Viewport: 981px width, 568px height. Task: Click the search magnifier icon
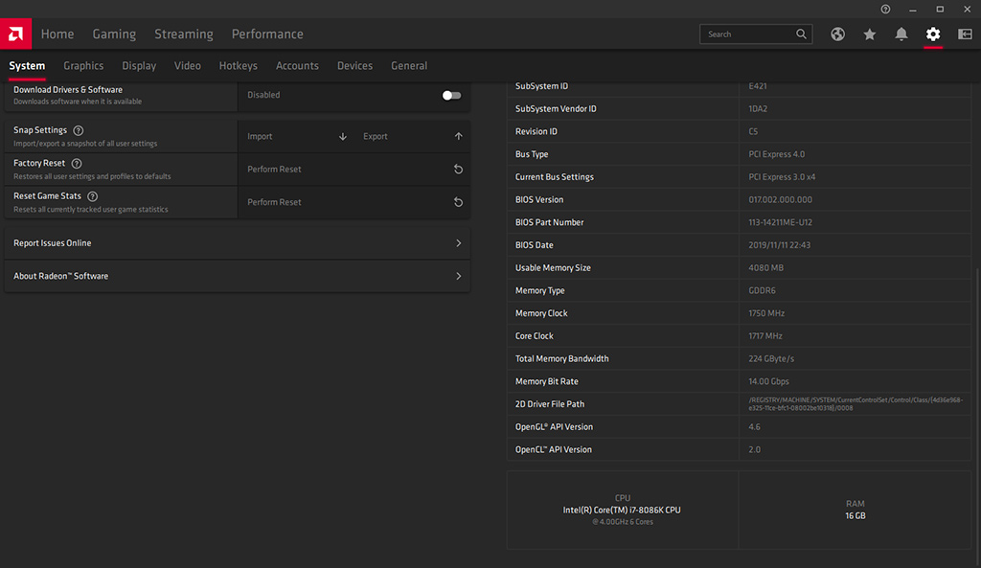tap(802, 34)
